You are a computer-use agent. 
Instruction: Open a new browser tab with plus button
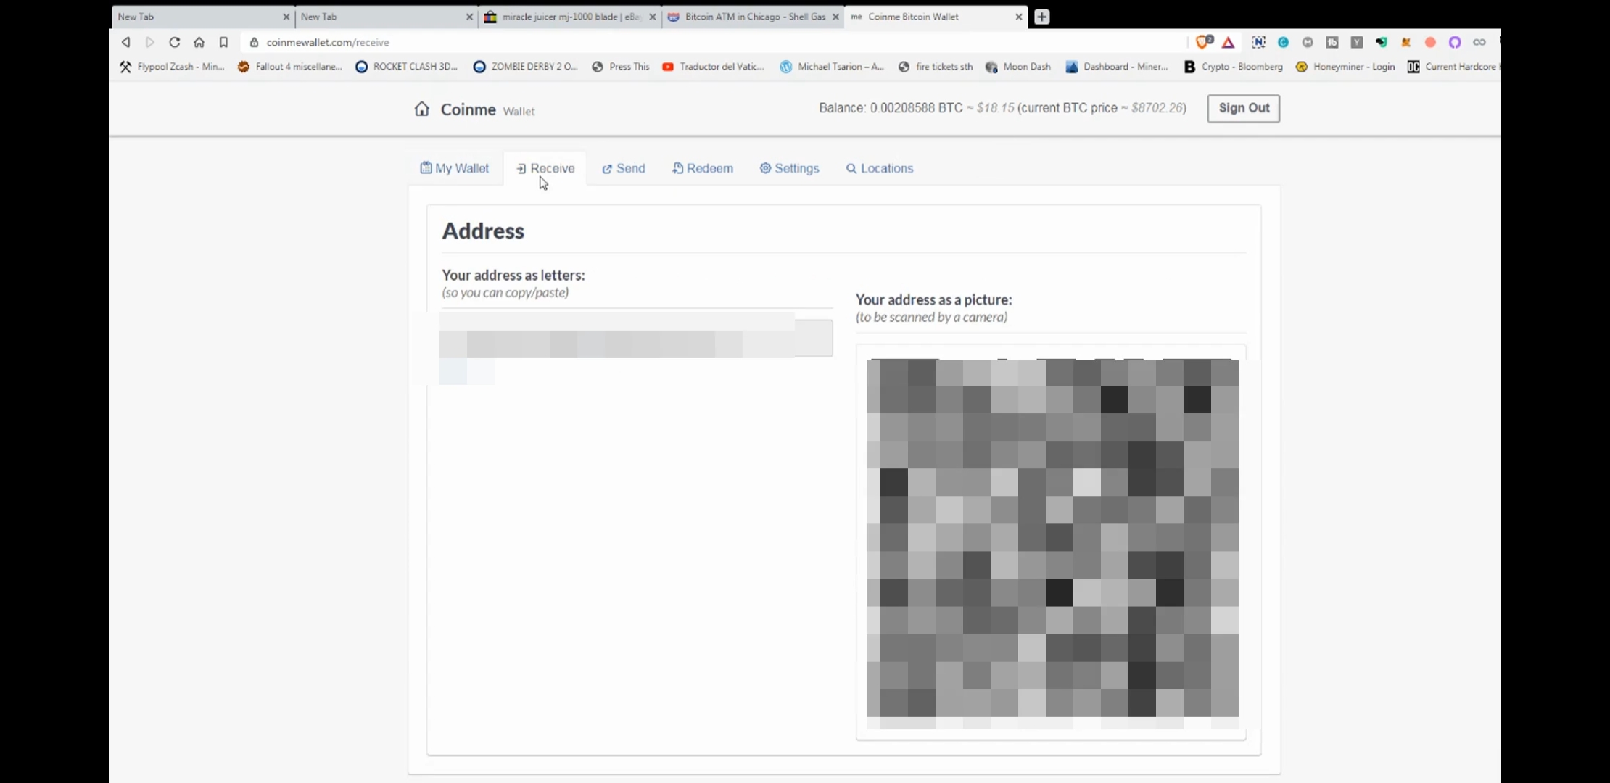[x=1042, y=16]
